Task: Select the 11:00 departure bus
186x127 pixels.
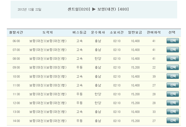Action: click(x=173, y=85)
